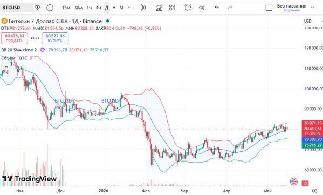
Task: Open the BTCUSD symbol search field
Action: (x=17, y=8)
